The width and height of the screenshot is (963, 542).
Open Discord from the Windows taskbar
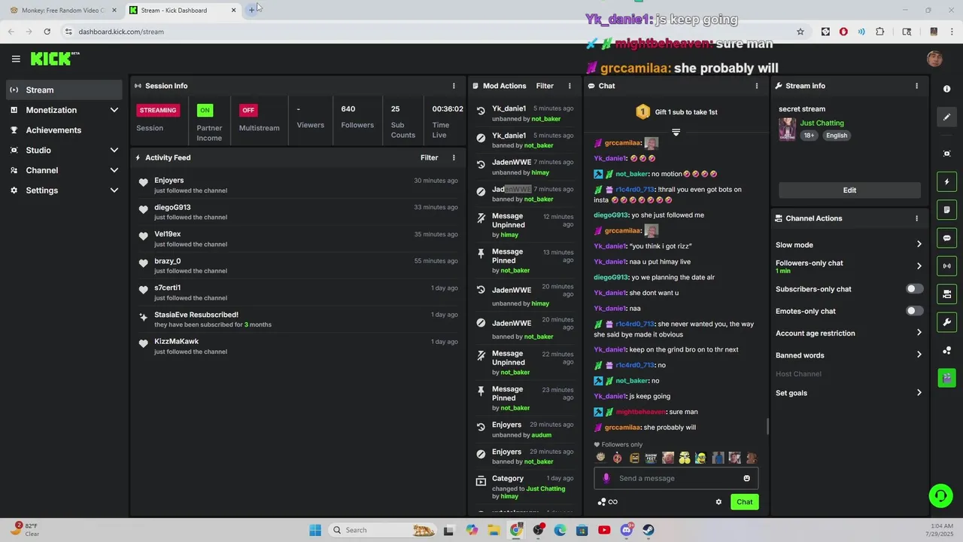pos(627,530)
